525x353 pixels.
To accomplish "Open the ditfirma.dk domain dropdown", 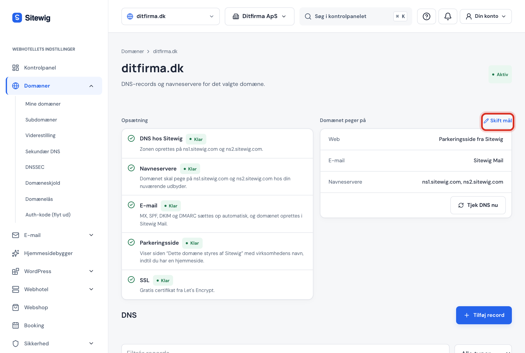I will tap(170, 16).
